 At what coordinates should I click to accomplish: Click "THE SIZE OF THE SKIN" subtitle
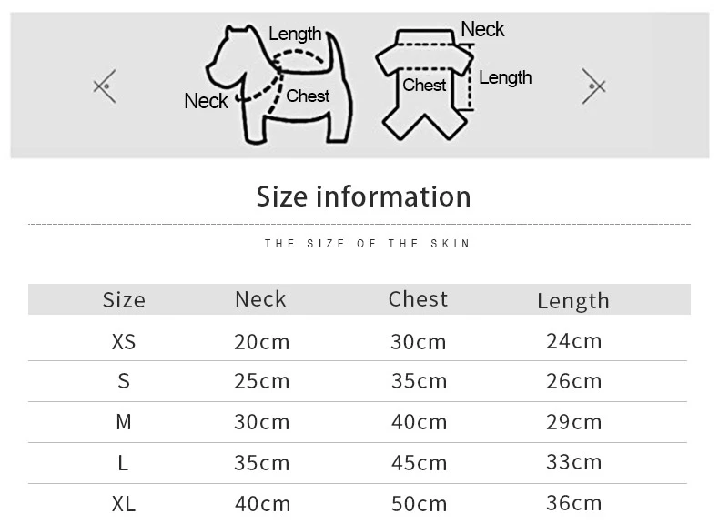click(x=368, y=244)
